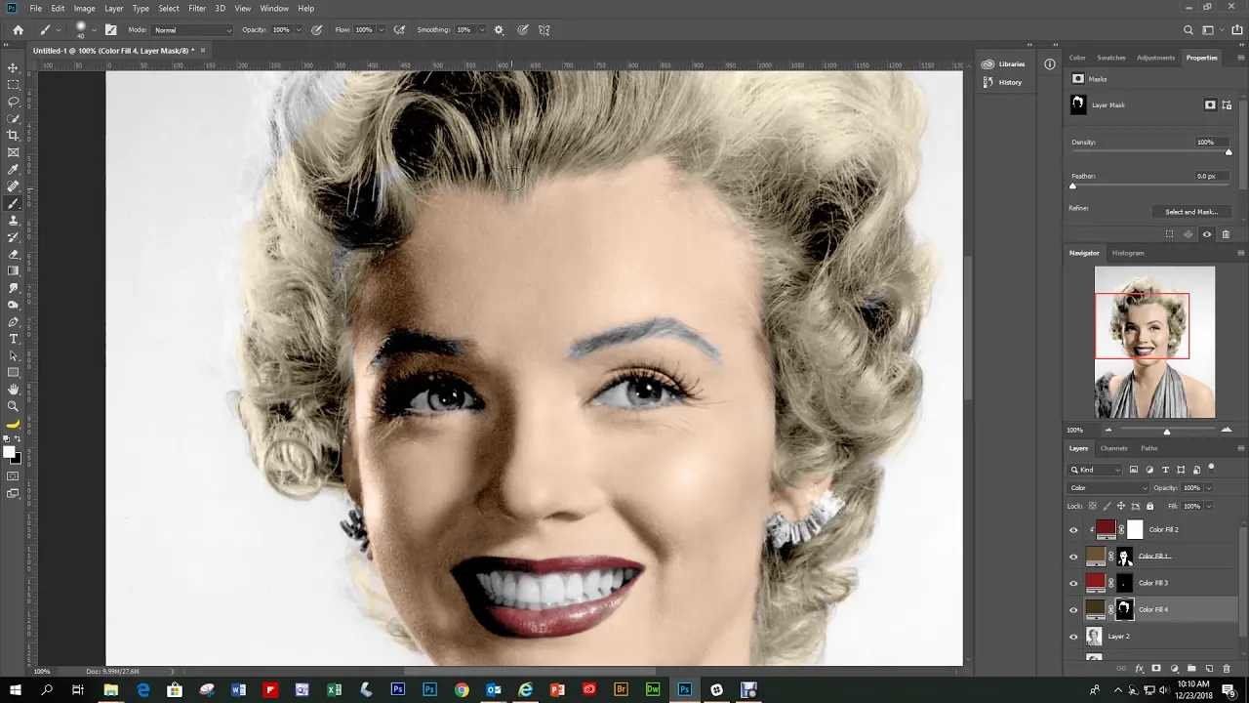Open the Kind filter dropdown

1097,470
